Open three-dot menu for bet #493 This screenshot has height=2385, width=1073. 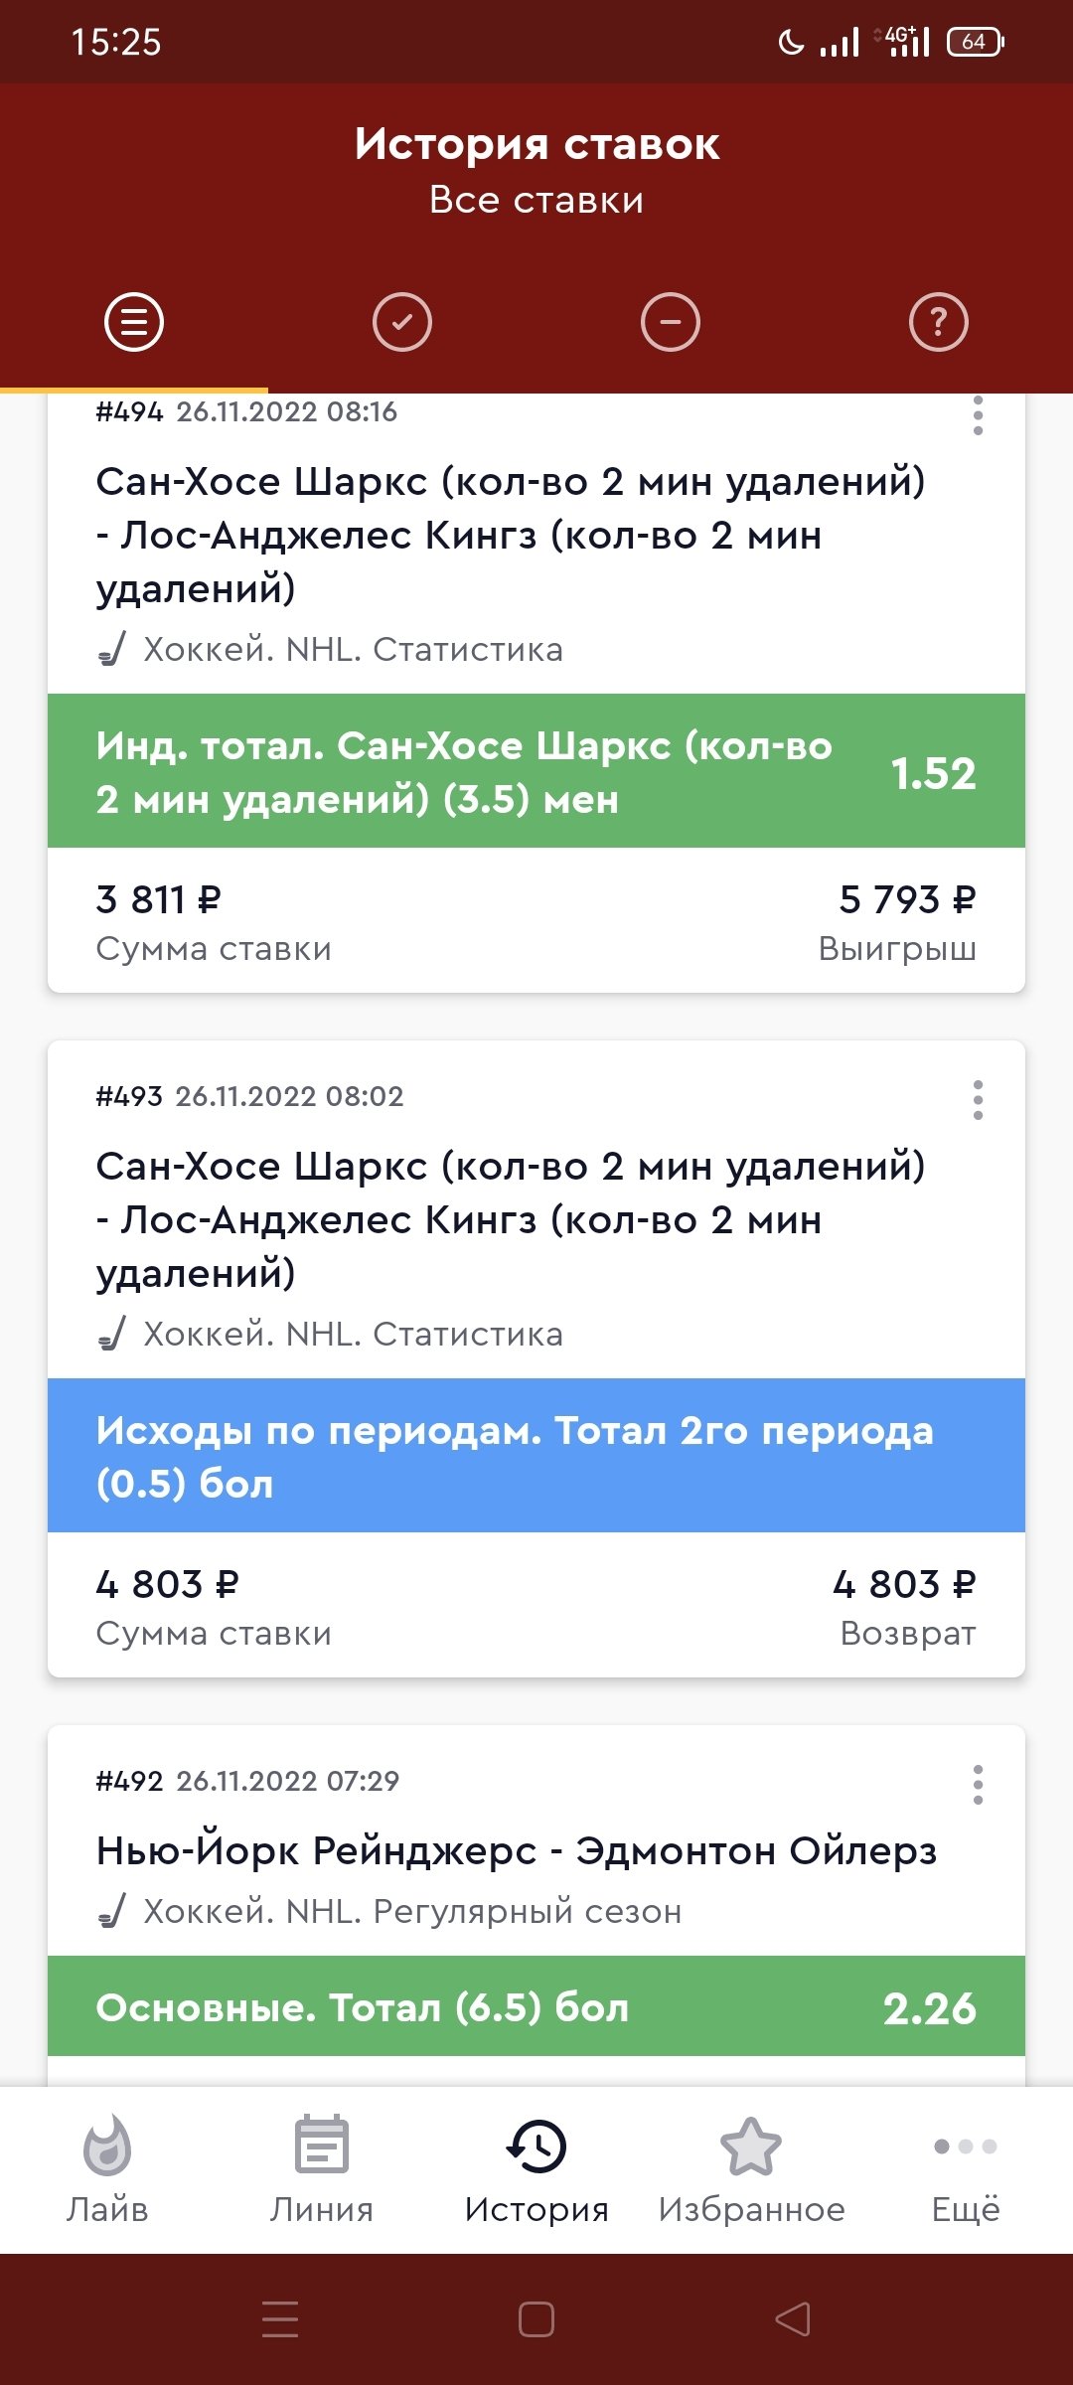coord(979,1100)
